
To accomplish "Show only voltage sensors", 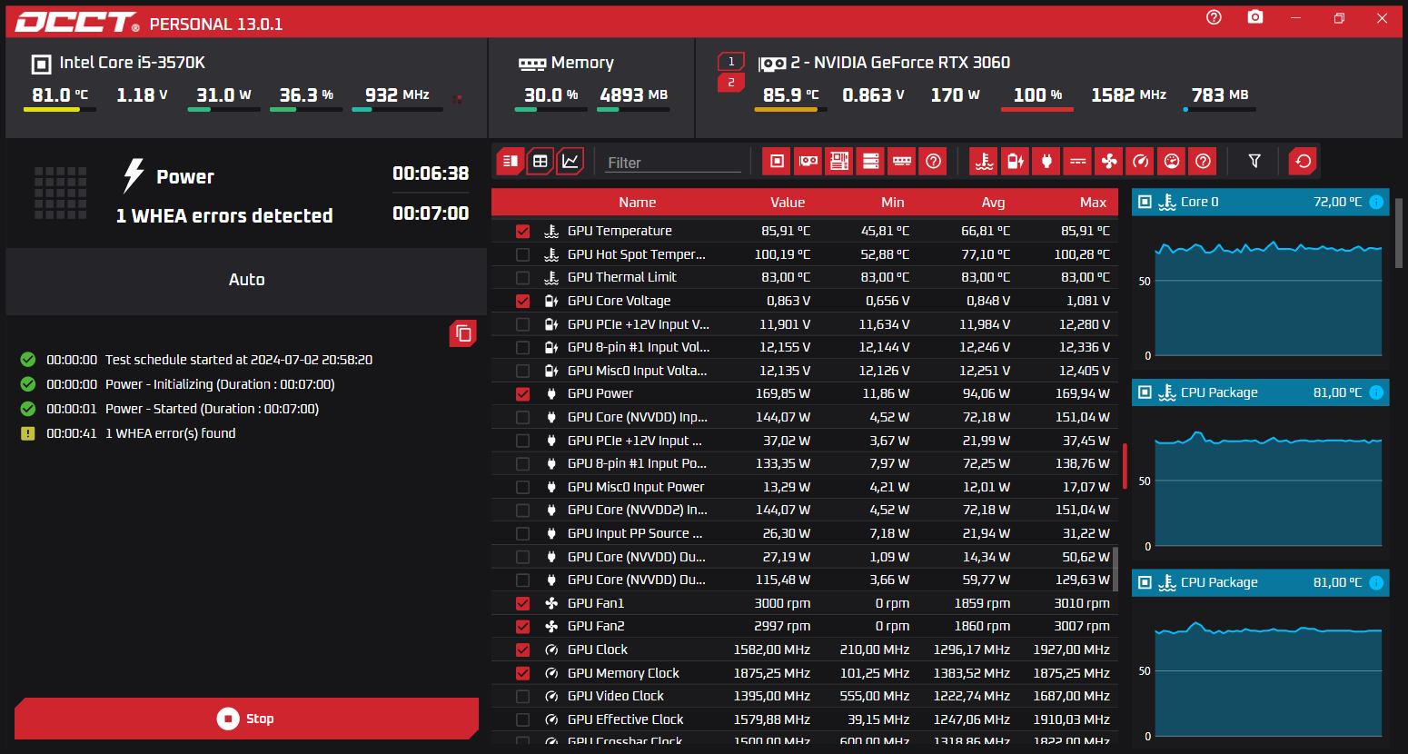I will (x=1016, y=162).
